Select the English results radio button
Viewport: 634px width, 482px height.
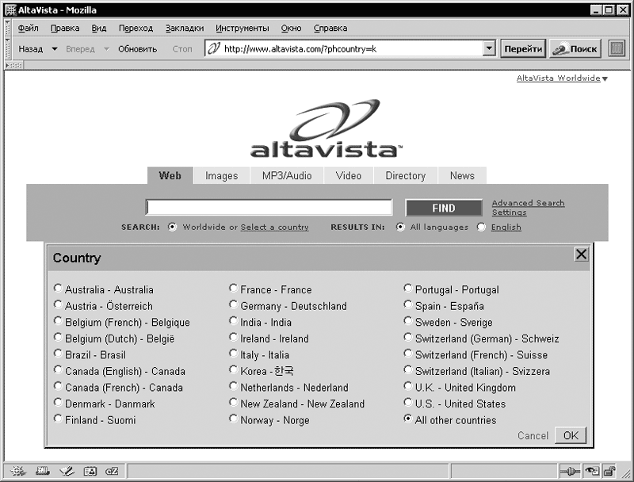pyautogui.click(x=481, y=227)
